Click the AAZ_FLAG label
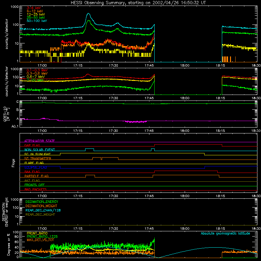The image size is (261, 261). point(32,181)
